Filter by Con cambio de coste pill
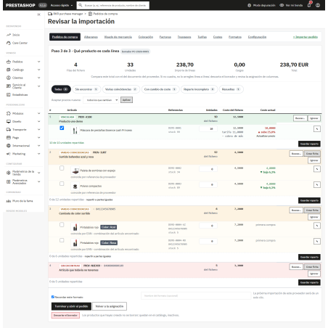328x328 pixels. click(x=160, y=89)
